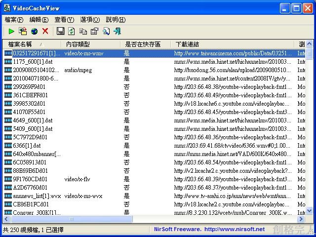The height and width of the screenshot is (237, 316).
Task: Select file 640x480mbanner[...
Action: (x=37, y=154)
